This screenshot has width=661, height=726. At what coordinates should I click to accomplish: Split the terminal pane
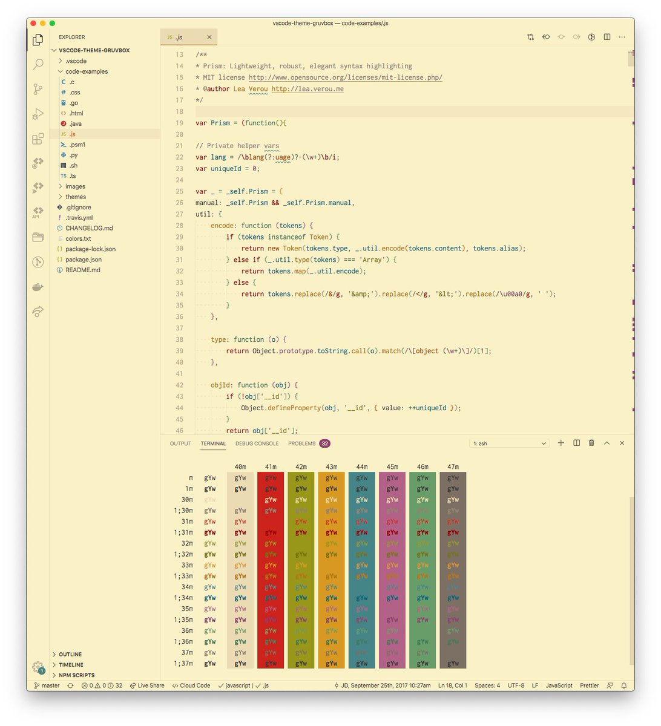[x=576, y=443]
